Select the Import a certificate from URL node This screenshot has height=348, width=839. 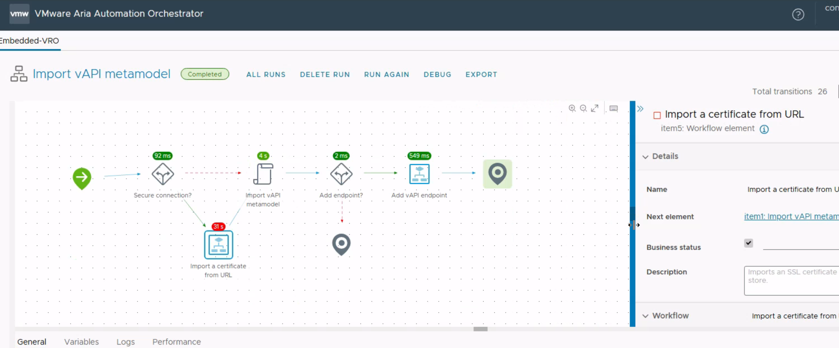tap(218, 245)
